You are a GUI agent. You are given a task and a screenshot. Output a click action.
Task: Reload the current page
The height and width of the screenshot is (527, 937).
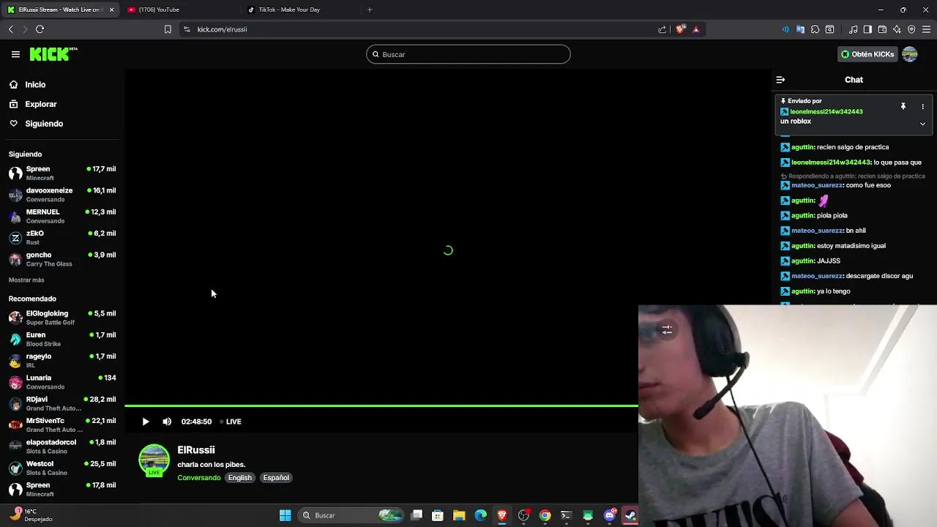point(40,29)
